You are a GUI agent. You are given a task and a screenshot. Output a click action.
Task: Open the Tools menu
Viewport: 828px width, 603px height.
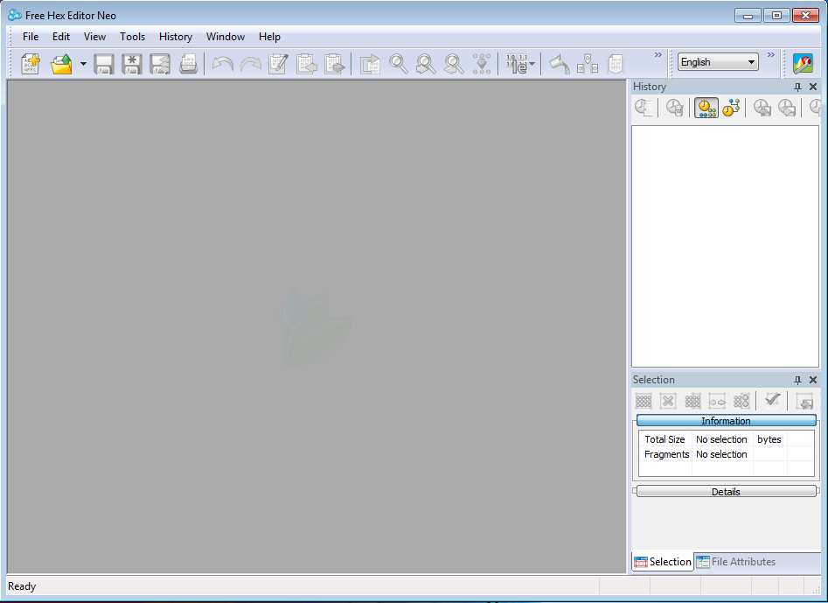pyautogui.click(x=133, y=37)
